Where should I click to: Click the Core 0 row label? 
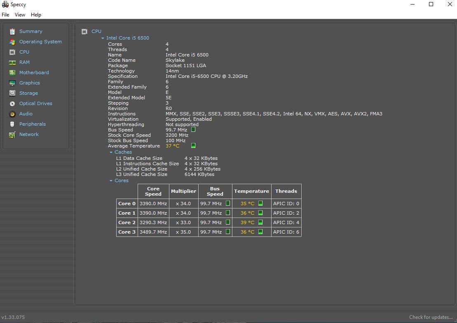click(127, 204)
